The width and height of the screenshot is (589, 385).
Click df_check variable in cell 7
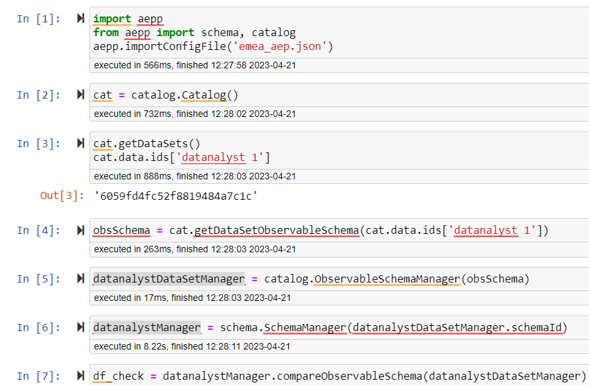tap(118, 376)
